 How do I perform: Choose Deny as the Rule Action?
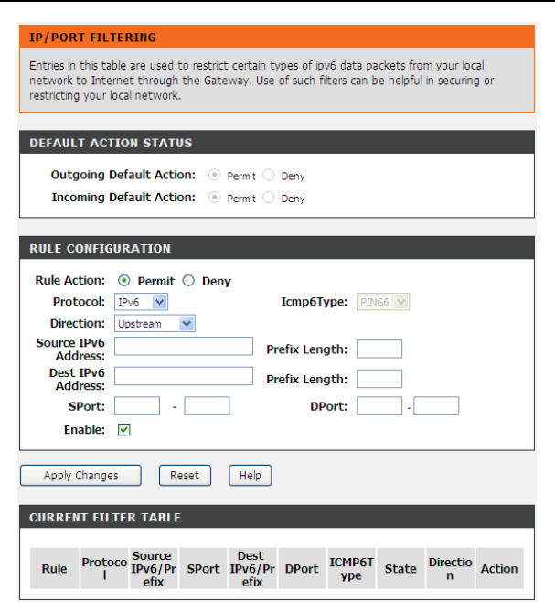[x=188, y=281]
